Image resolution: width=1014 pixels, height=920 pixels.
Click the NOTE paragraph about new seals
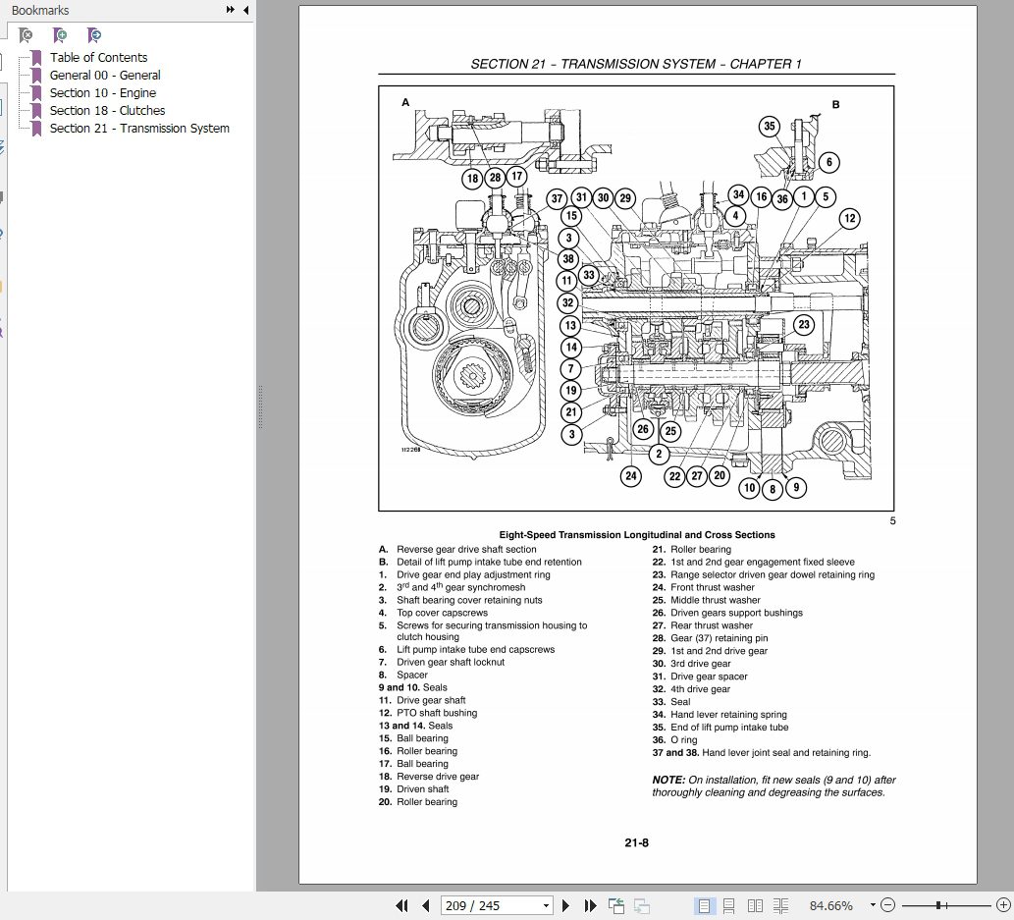tap(774, 786)
